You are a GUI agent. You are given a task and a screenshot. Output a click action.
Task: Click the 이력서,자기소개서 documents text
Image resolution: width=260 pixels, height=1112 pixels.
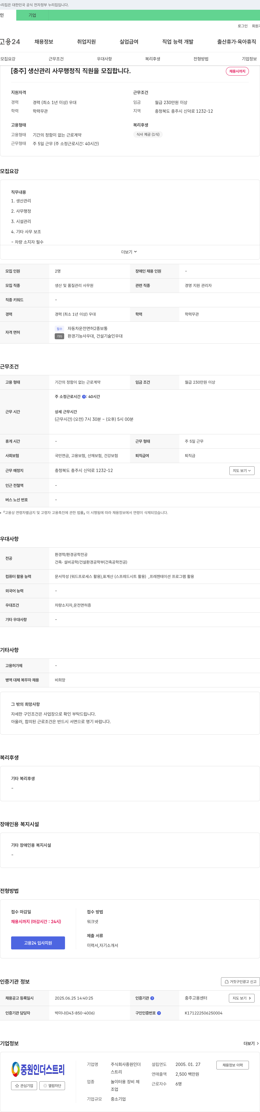(x=102, y=945)
